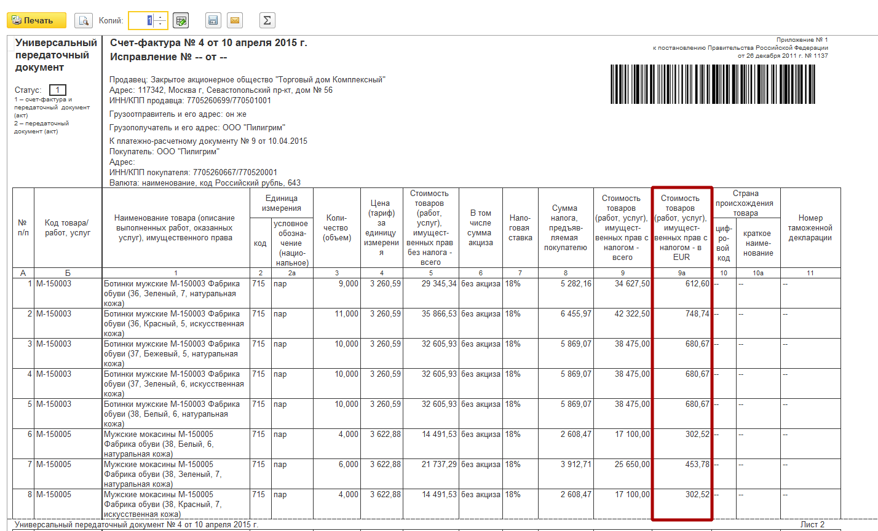Click total with tax 42 322,50
The height and width of the screenshot is (531, 878).
pos(632,314)
